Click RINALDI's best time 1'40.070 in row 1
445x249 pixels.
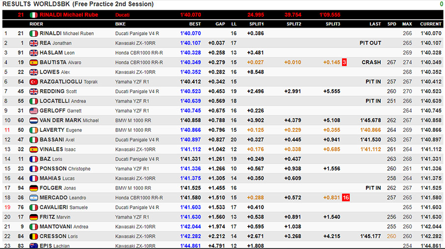(x=190, y=33)
